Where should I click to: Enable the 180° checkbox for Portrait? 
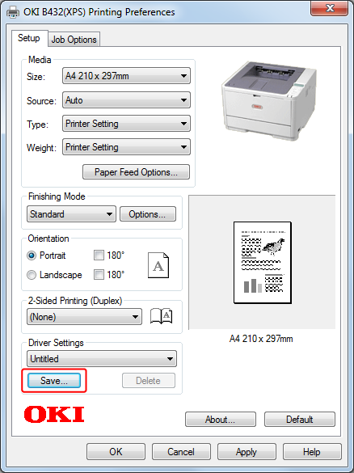click(99, 256)
